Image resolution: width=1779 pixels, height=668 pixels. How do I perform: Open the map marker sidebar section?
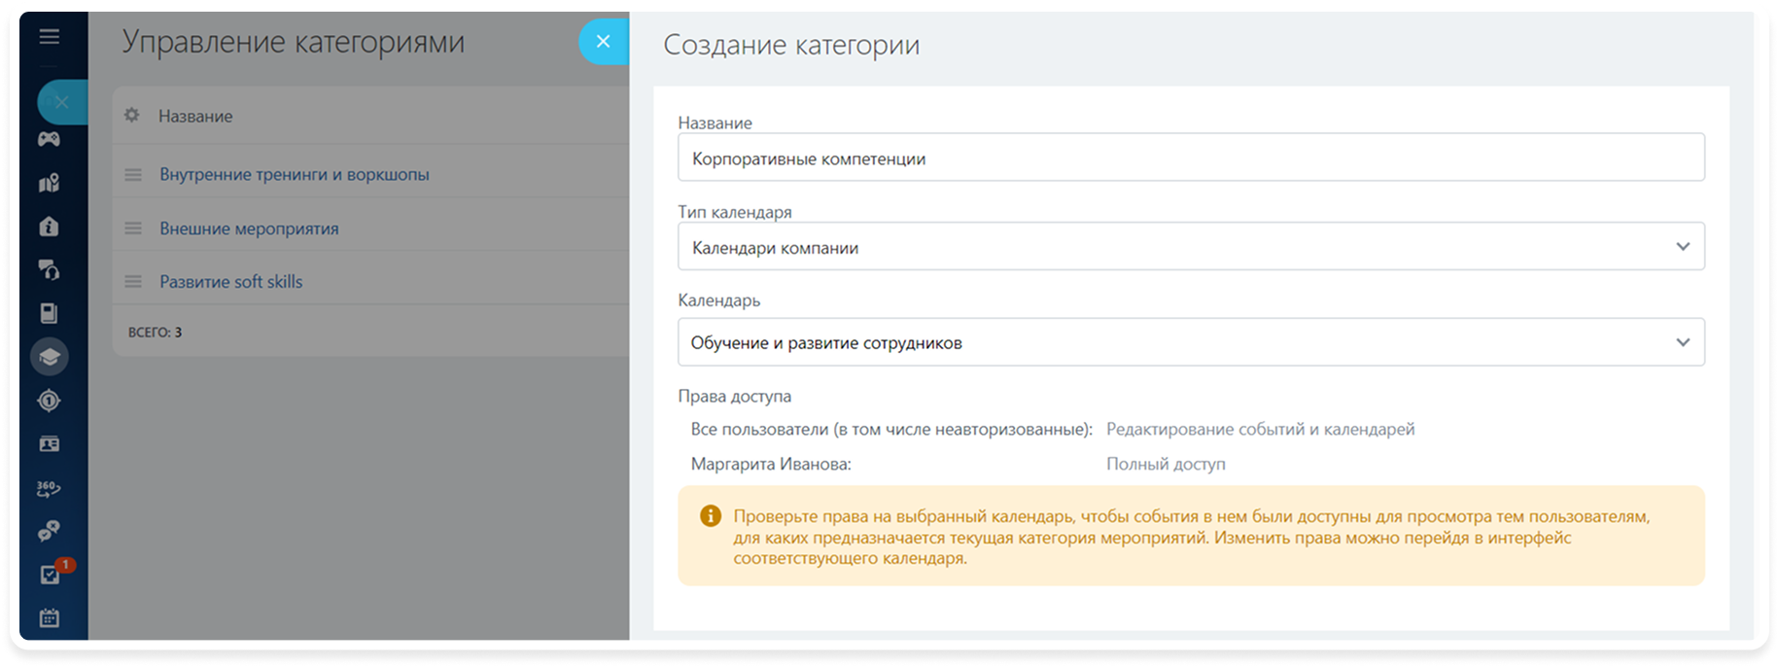(49, 183)
